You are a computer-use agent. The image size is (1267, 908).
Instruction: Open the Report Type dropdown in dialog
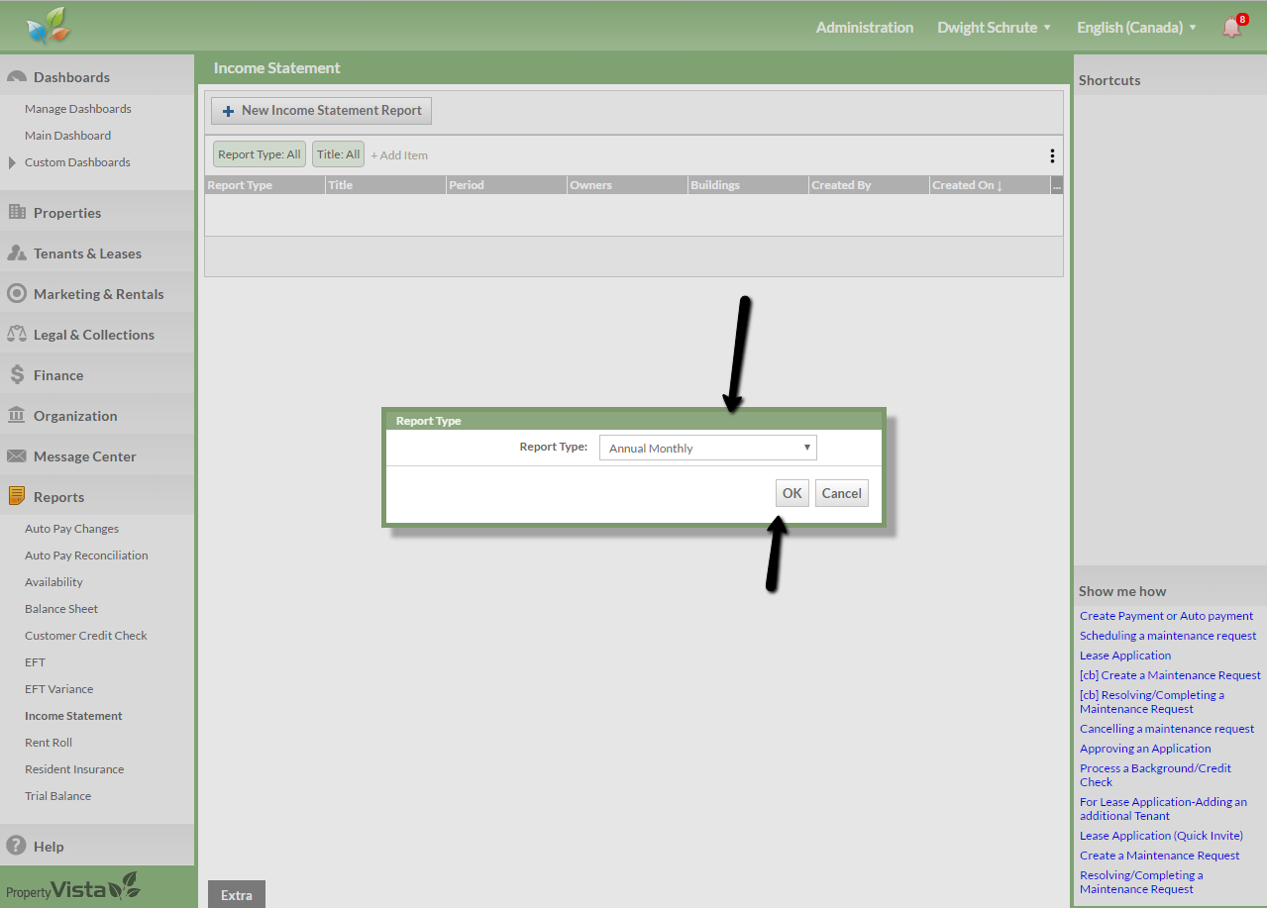click(x=707, y=449)
